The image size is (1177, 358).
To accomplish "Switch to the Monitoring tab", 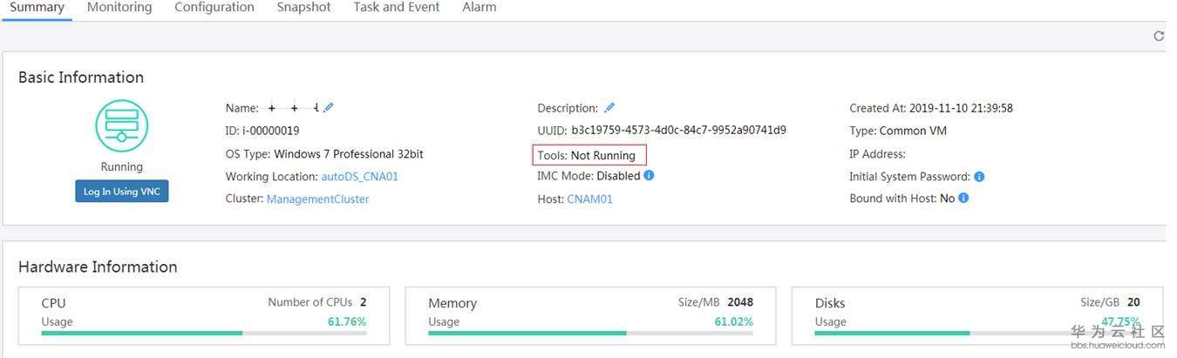I will [x=119, y=8].
